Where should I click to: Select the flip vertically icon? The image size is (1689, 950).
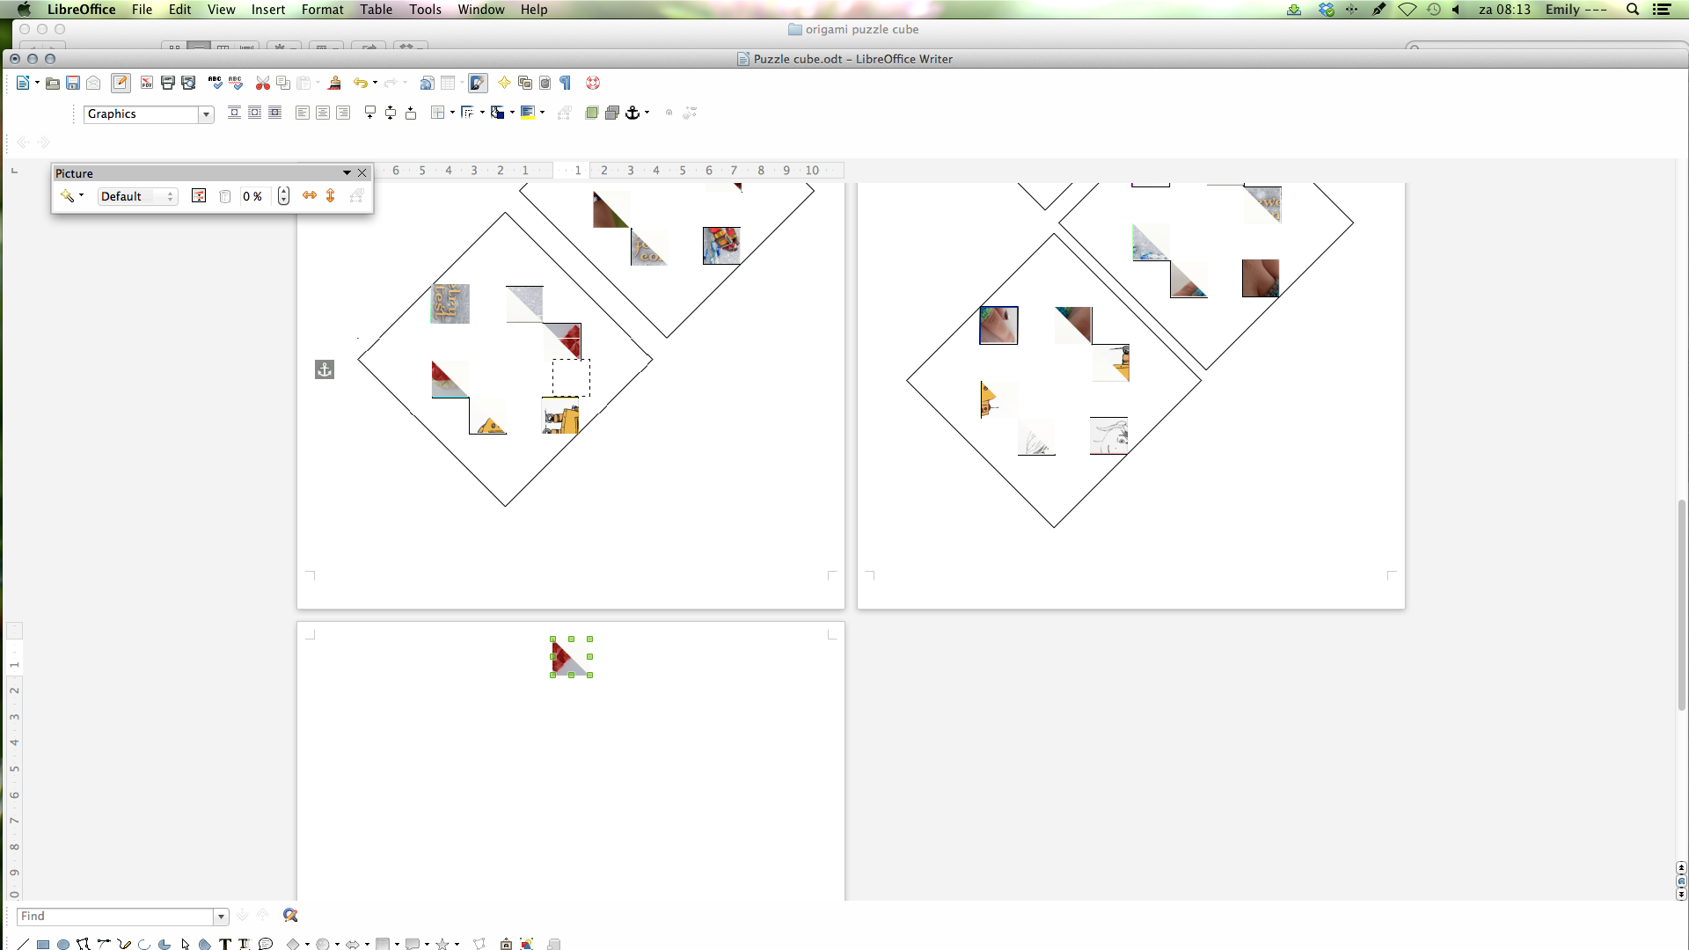coord(331,195)
